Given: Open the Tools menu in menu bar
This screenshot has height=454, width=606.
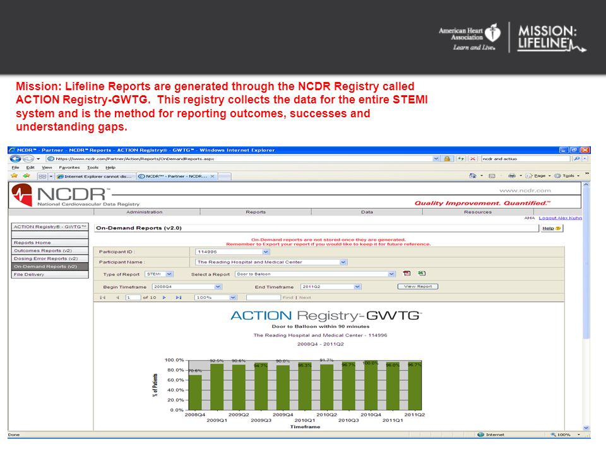Looking at the screenshot, I should tap(93, 168).
